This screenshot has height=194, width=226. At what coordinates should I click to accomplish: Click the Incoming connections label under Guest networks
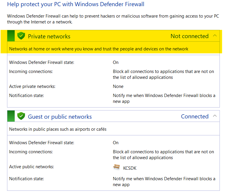tap(31, 152)
